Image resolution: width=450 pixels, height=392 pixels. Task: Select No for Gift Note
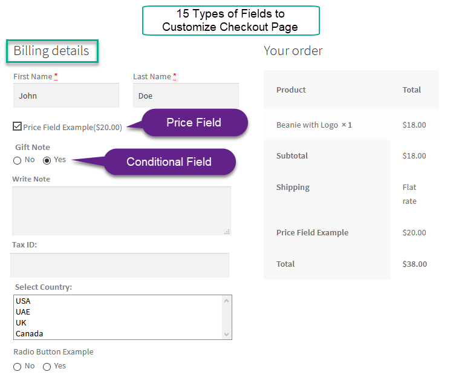click(x=17, y=160)
